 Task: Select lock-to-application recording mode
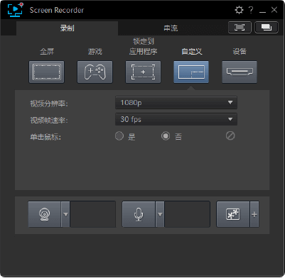tap(143, 72)
